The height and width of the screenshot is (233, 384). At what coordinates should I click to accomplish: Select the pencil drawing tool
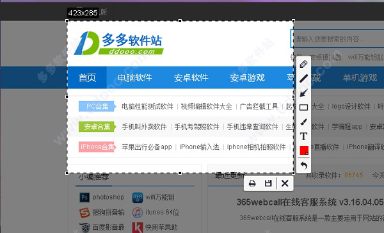[x=303, y=64]
